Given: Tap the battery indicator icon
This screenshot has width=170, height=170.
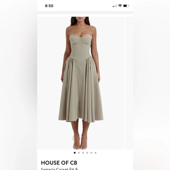Looking at the screenshot, I should coord(126,6).
